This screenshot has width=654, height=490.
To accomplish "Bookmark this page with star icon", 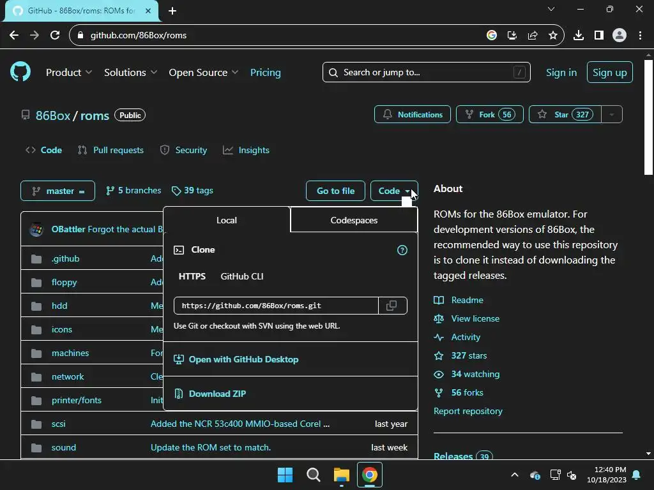I will (553, 36).
